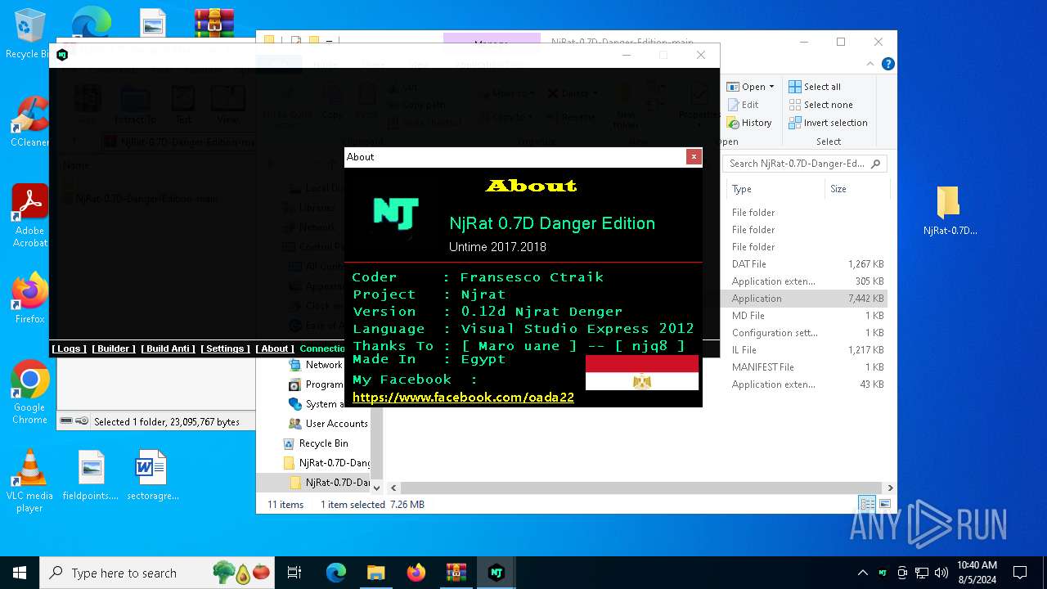Open the Settings menu in NjRat
1047x589 pixels.
225,348
